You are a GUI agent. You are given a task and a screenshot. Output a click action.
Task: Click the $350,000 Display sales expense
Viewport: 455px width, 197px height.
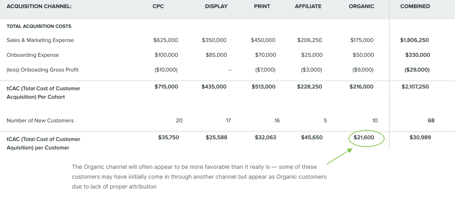click(214, 40)
